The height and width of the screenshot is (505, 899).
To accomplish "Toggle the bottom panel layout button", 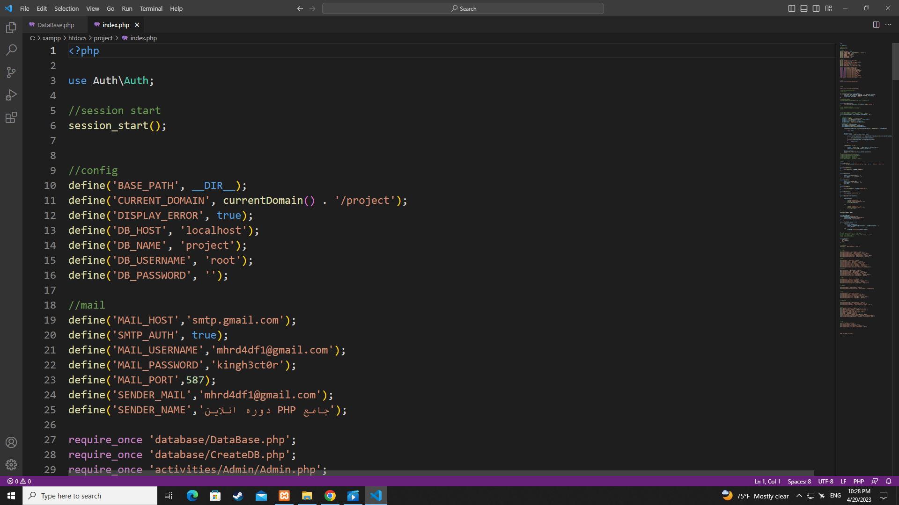I will (x=804, y=8).
